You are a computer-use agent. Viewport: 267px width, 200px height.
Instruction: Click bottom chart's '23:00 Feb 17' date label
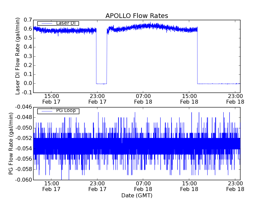[97, 186]
